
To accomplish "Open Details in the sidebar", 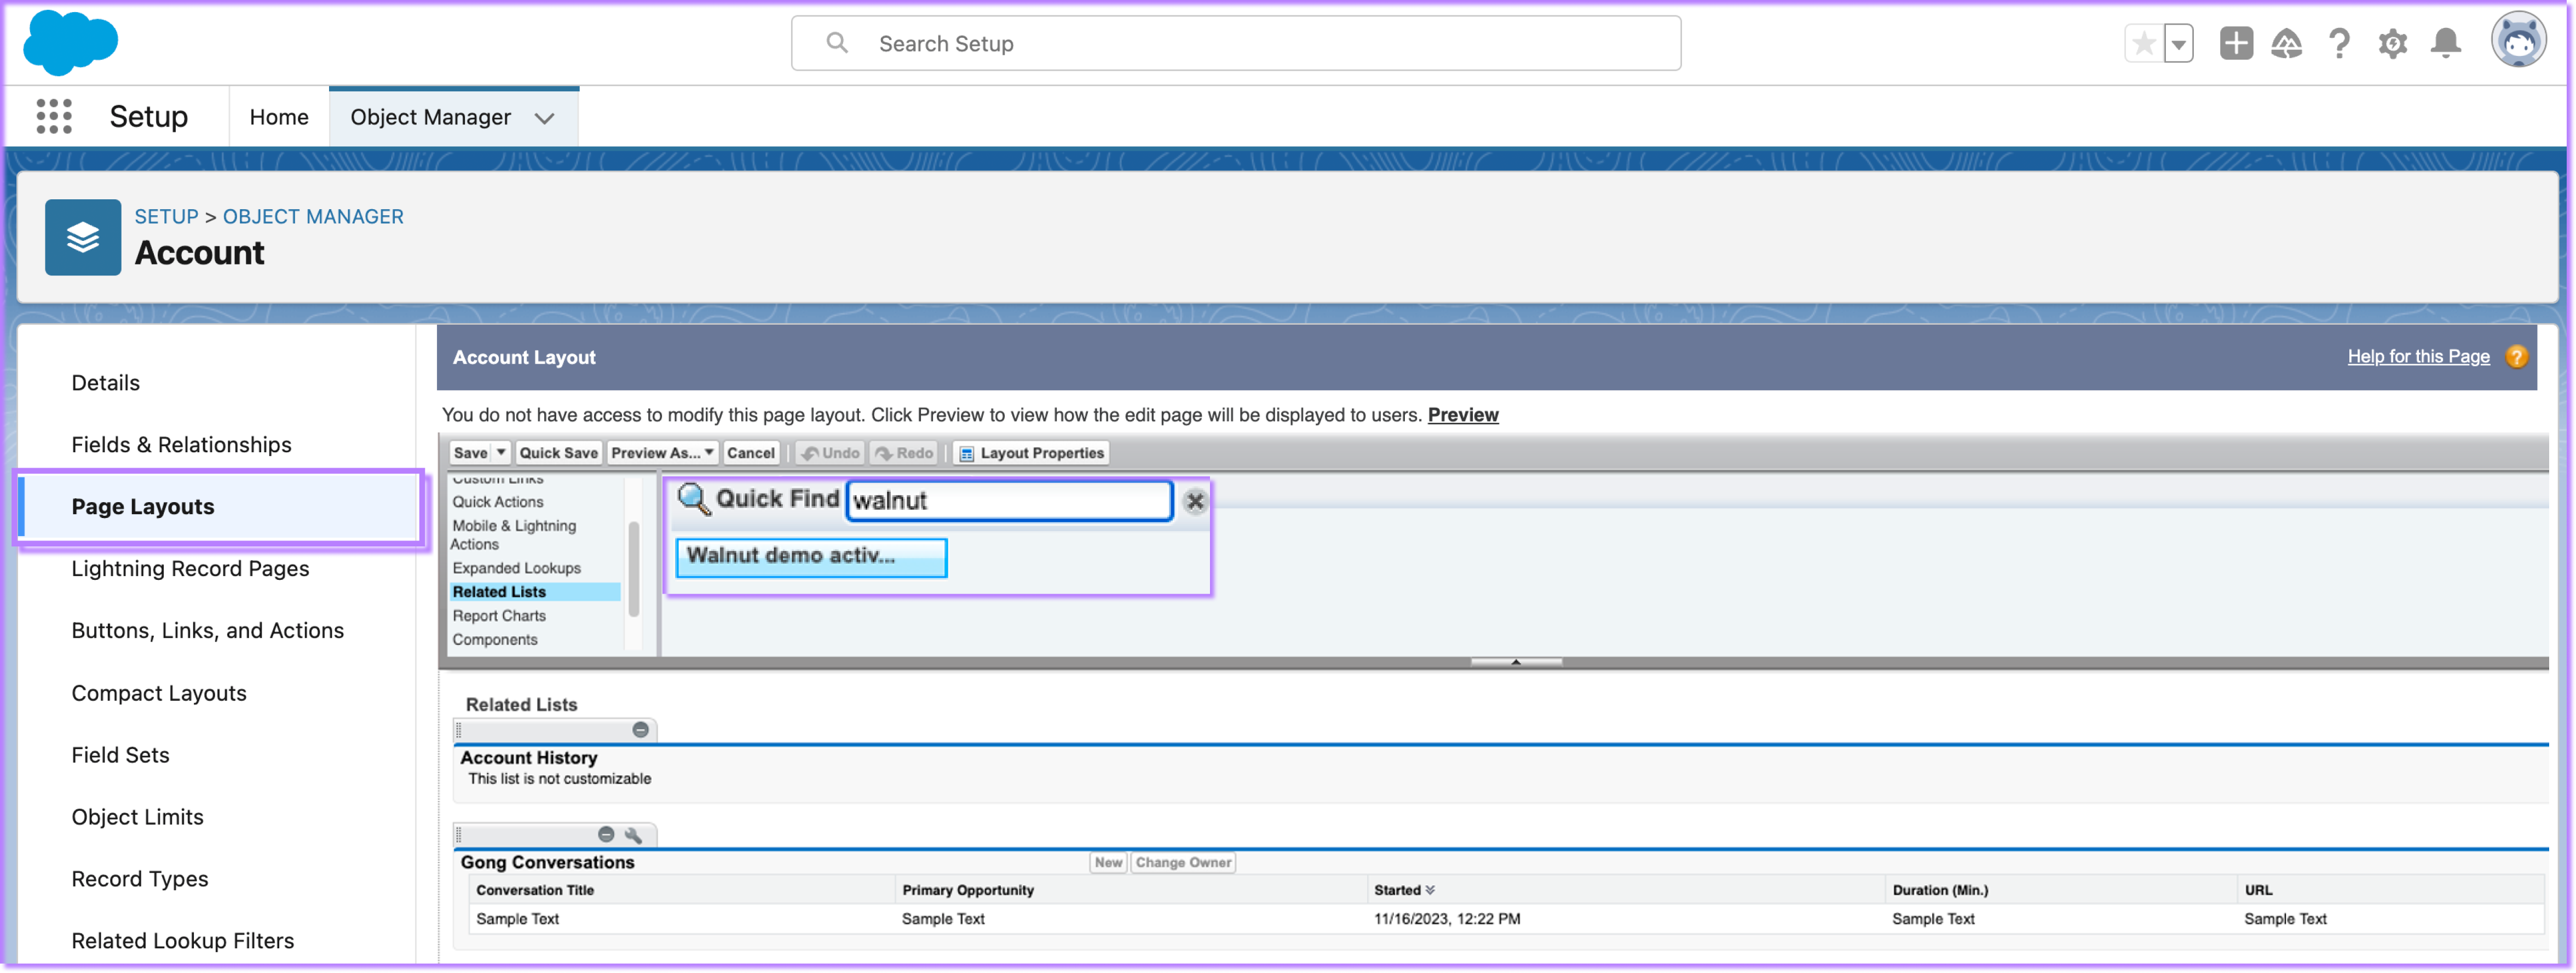I will (x=105, y=382).
